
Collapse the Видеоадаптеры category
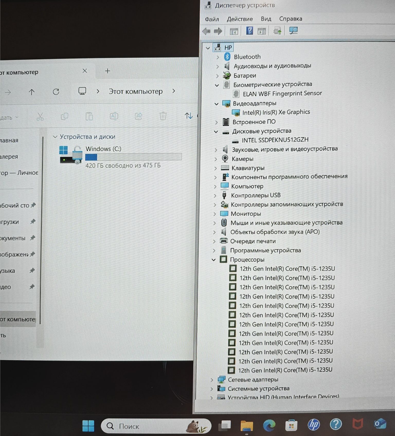tap(217, 104)
